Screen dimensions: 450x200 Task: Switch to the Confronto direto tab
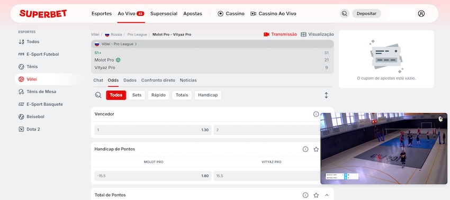click(x=158, y=80)
